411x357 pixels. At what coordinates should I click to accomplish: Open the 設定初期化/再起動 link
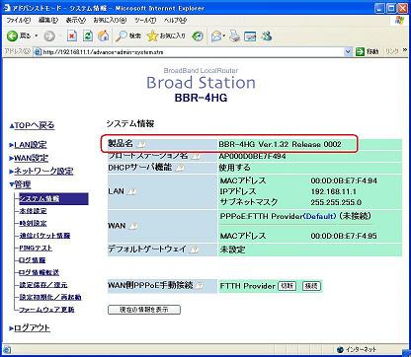[50, 297]
